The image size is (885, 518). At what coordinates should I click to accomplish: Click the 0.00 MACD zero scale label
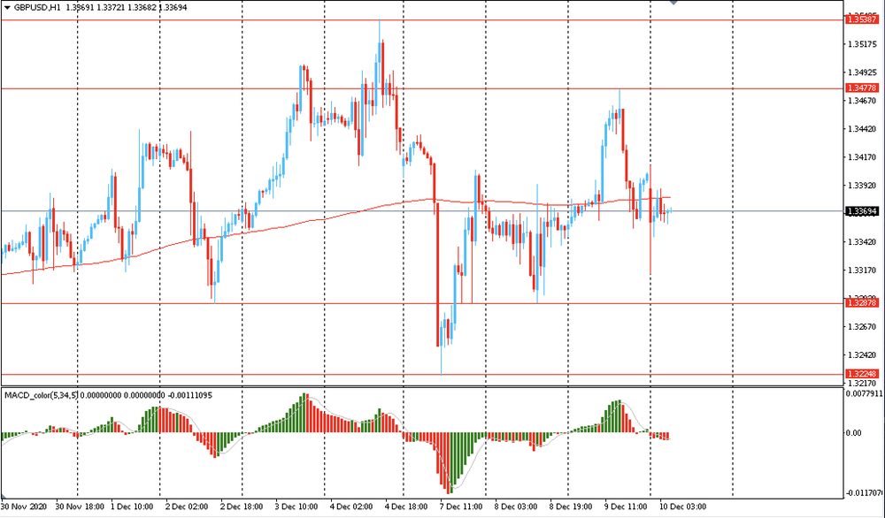pos(856,433)
